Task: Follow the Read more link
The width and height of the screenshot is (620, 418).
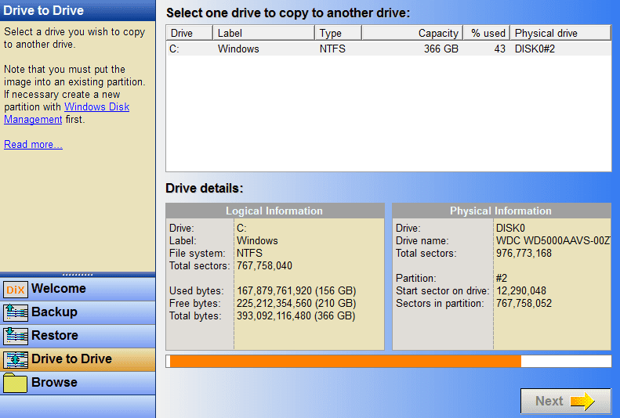Action: click(33, 145)
